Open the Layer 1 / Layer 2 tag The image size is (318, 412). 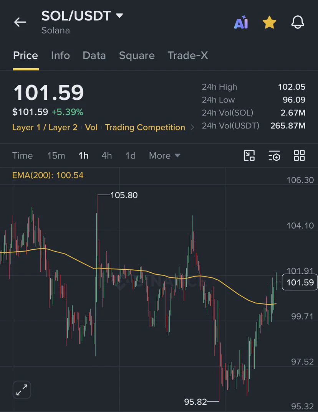(x=45, y=127)
